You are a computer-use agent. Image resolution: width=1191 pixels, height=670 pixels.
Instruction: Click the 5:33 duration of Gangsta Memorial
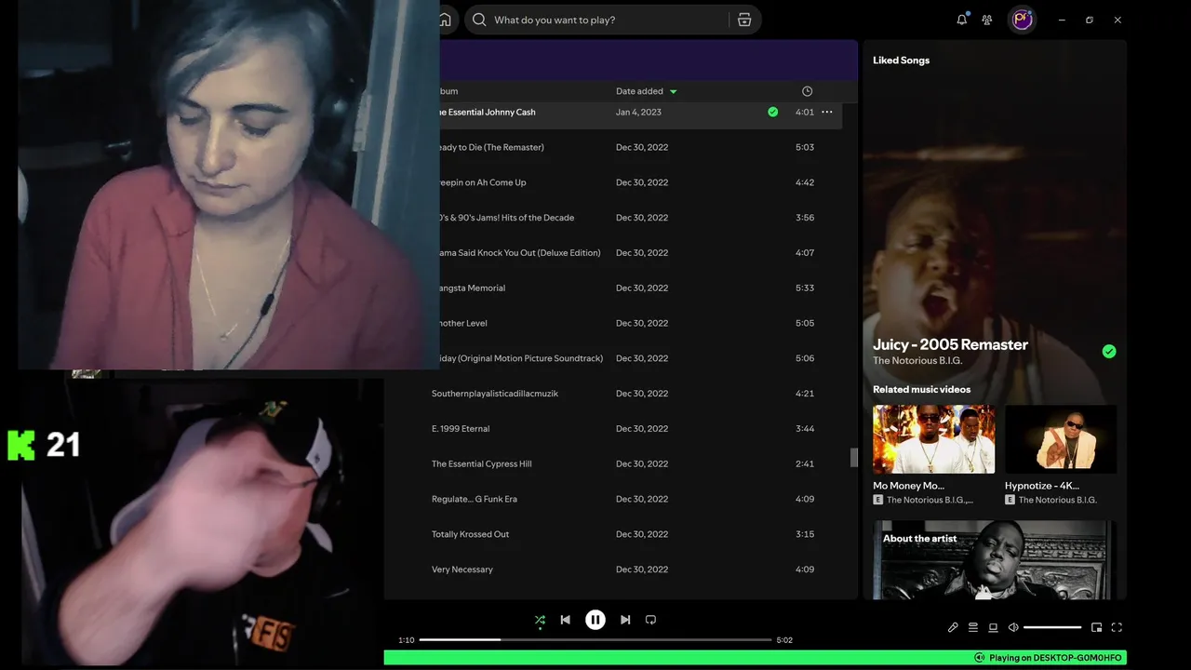(x=805, y=288)
